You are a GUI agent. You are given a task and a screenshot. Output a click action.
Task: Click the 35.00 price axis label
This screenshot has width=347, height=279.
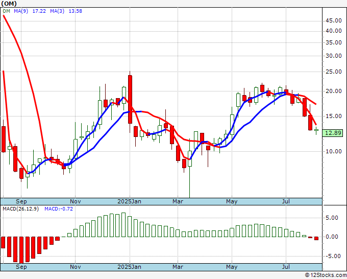click(x=334, y=42)
